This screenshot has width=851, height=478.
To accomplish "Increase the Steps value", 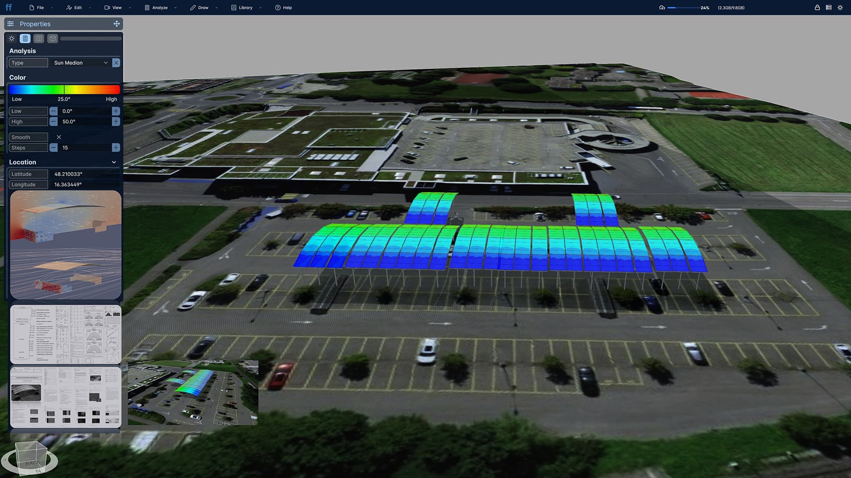I will coord(116,148).
